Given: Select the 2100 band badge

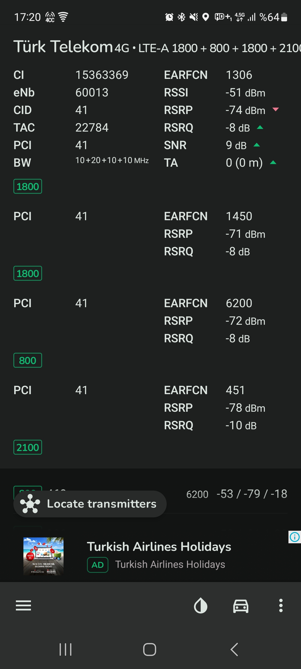Looking at the screenshot, I should 28,447.
